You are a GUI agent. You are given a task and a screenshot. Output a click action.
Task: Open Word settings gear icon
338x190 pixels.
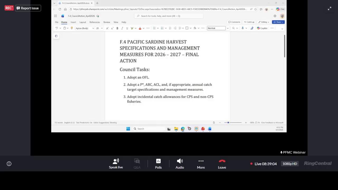pyautogui.click(x=275, y=16)
